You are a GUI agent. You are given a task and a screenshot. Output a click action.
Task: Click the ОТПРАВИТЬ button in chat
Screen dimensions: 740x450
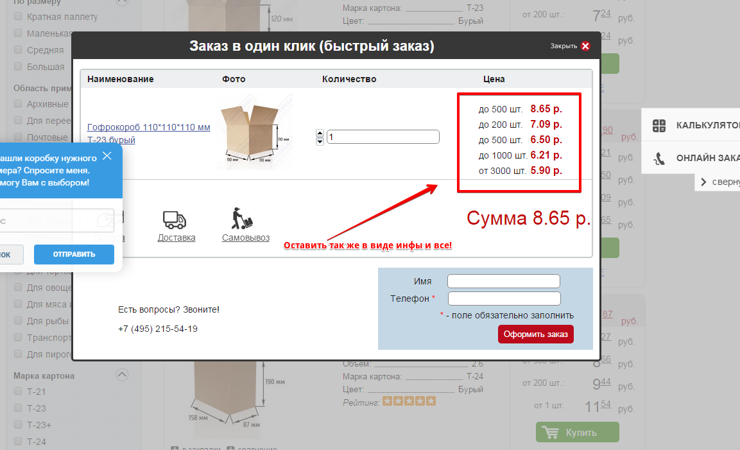(x=74, y=254)
